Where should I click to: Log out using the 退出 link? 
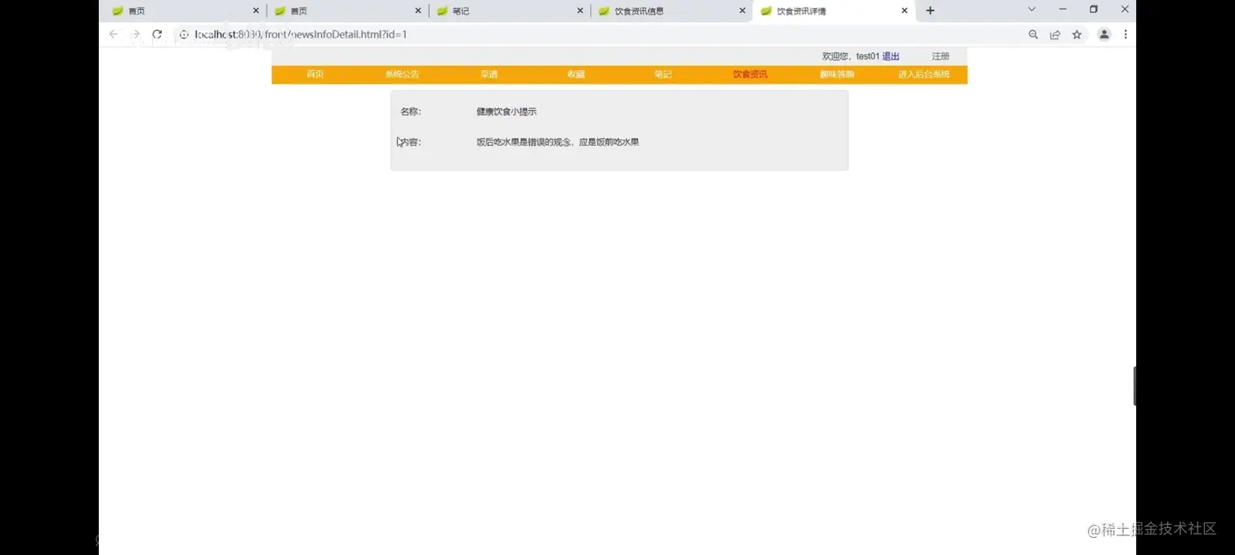(x=890, y=56)
